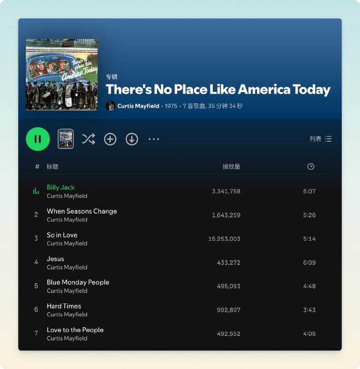Viewport: 360px width, 369px height.
Task: Open the large album cover art
Action: coord(62,75)
